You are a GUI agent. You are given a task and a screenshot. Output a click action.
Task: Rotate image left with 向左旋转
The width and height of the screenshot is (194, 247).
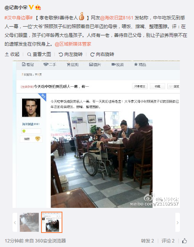click(x=71, y=54)
